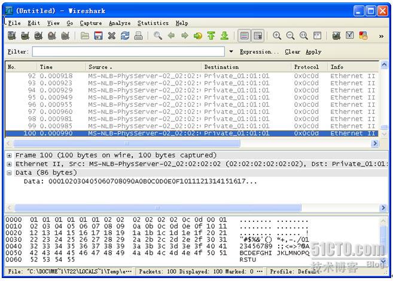Screen dimensions: 393x281
Task: Open the File menu
Action: pyautogui.click(x=14, y=23)
